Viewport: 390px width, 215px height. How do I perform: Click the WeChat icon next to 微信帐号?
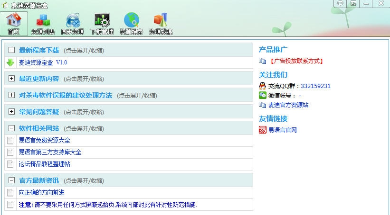[262, 95]
